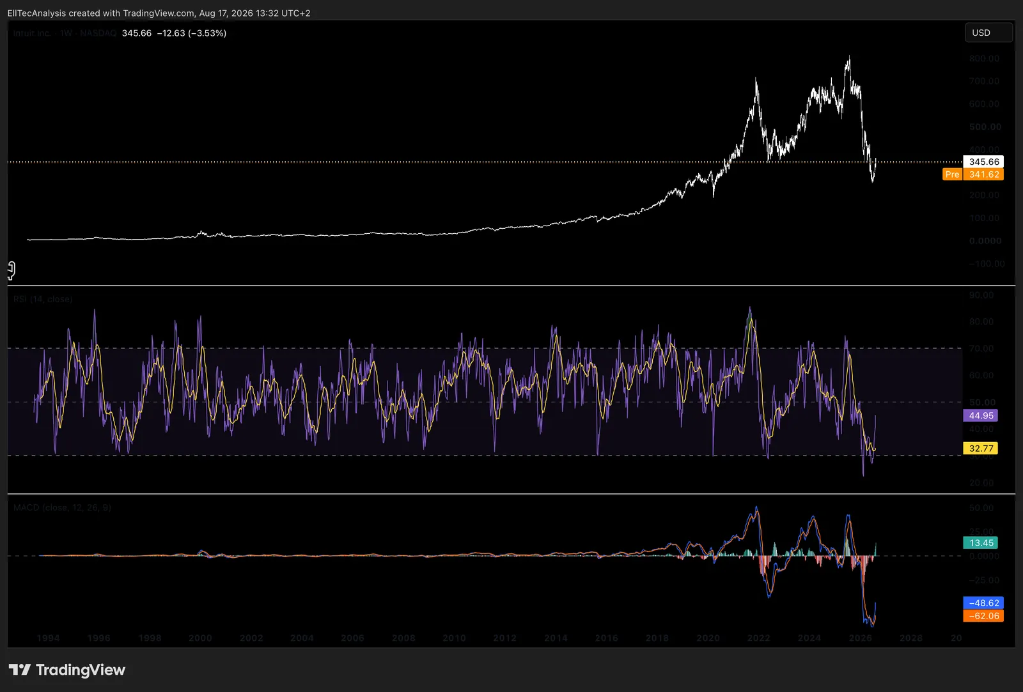Click the TradingView logo
This screenshot has height=692, width=1023.
click(67, 670)
